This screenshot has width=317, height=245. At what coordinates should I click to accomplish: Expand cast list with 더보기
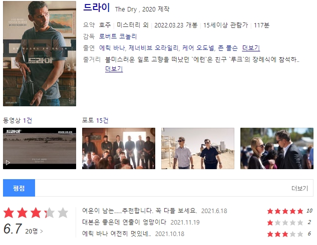[251, 48]
